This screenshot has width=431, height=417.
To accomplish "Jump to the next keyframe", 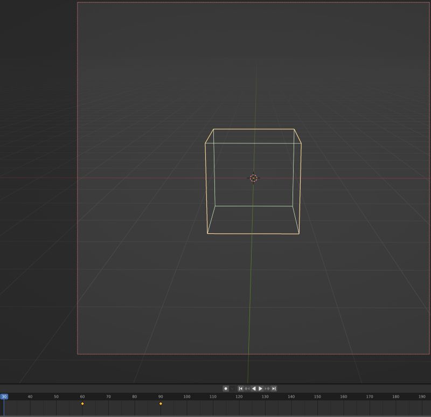I will pos(267,388).
